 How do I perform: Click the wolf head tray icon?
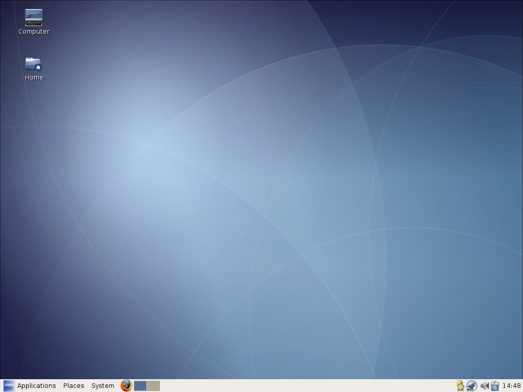point(471,386)
